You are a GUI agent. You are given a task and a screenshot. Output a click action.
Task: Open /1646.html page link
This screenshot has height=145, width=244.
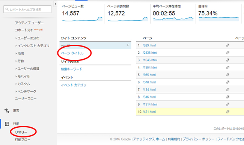[x=150, y=60]
